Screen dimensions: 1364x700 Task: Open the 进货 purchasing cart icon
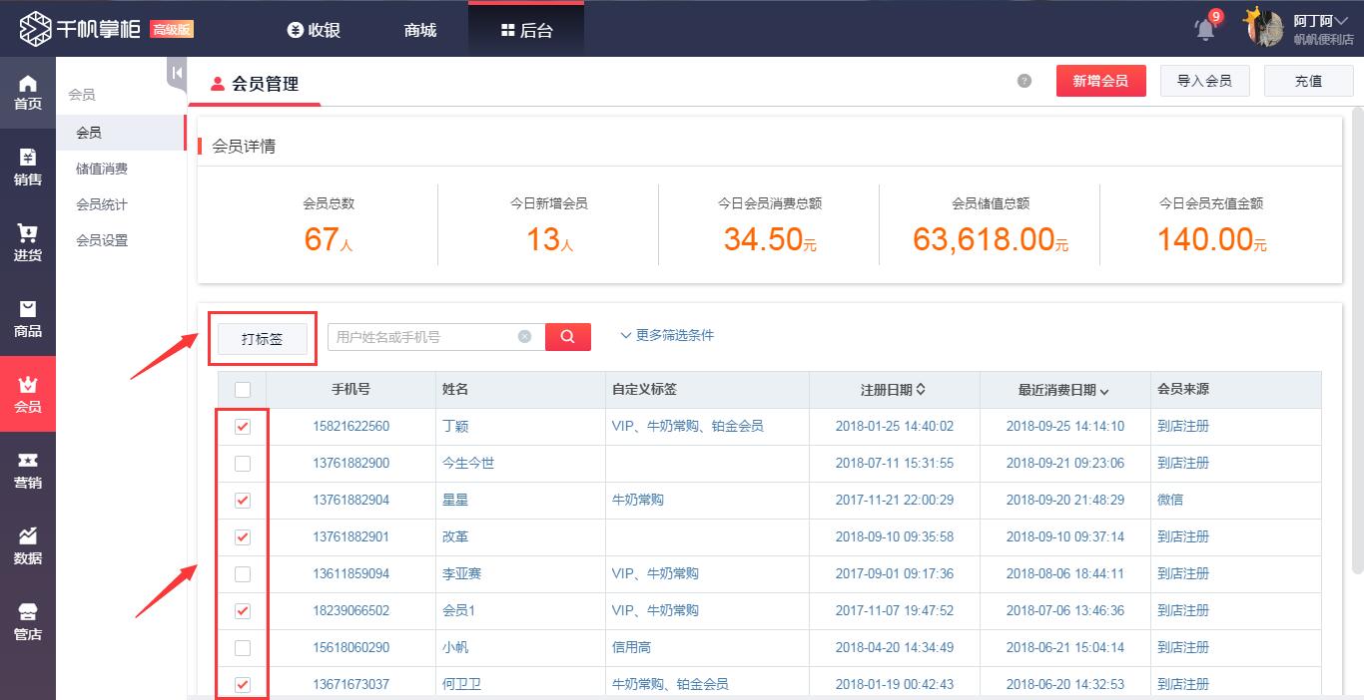(28, 244)
